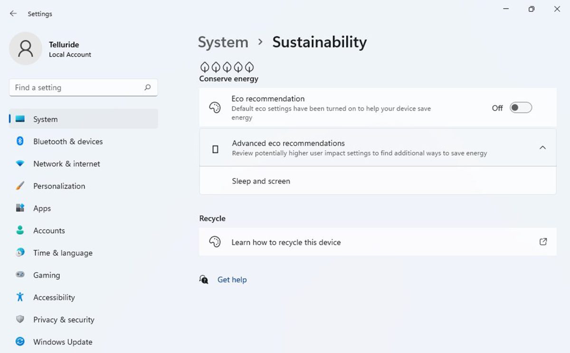The width and height of the screenshot is (570, 353).
Task: Click the Conserve energy heading
Action: (x=228, y=79)
